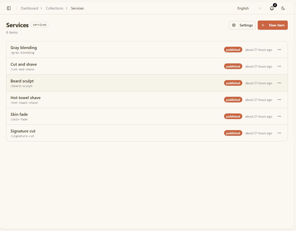Open more options for Cut and shave

pos(279,66)
